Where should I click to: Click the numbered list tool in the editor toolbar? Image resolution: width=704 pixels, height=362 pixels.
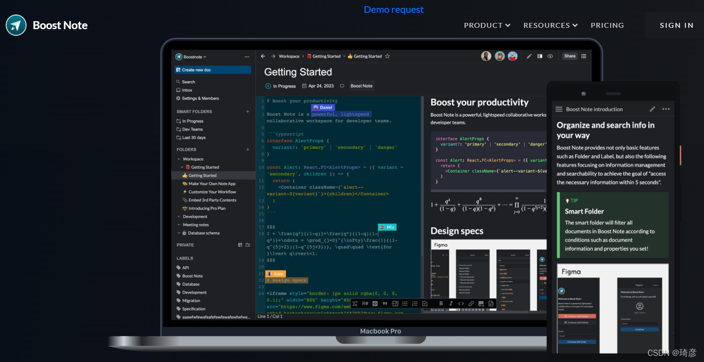click(415, 303)
